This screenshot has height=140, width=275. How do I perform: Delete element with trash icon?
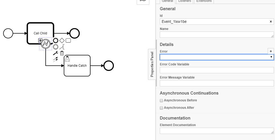pos(62,53)
